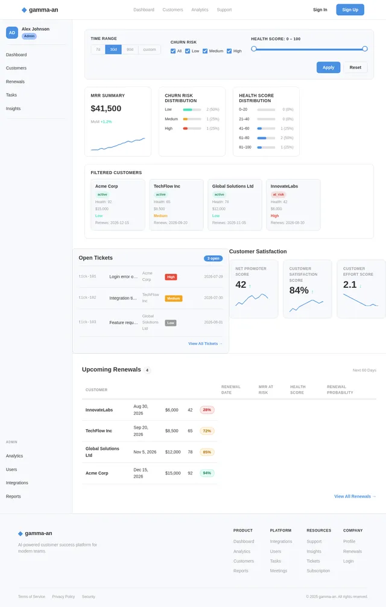Click the View All Renewals link

coord(355,496)
